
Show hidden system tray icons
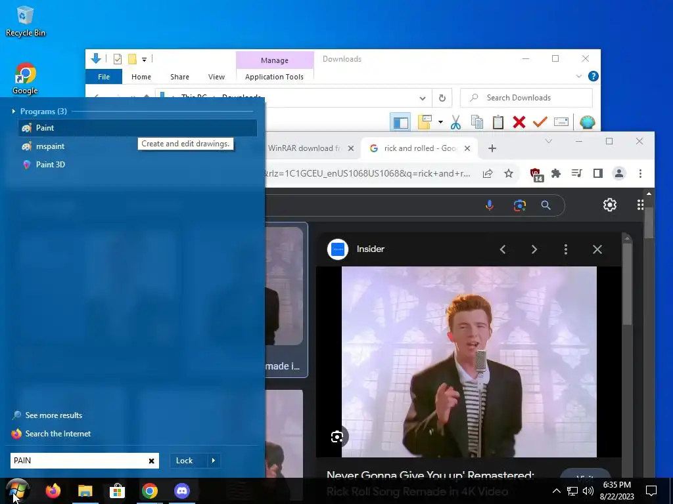point(556,491)
